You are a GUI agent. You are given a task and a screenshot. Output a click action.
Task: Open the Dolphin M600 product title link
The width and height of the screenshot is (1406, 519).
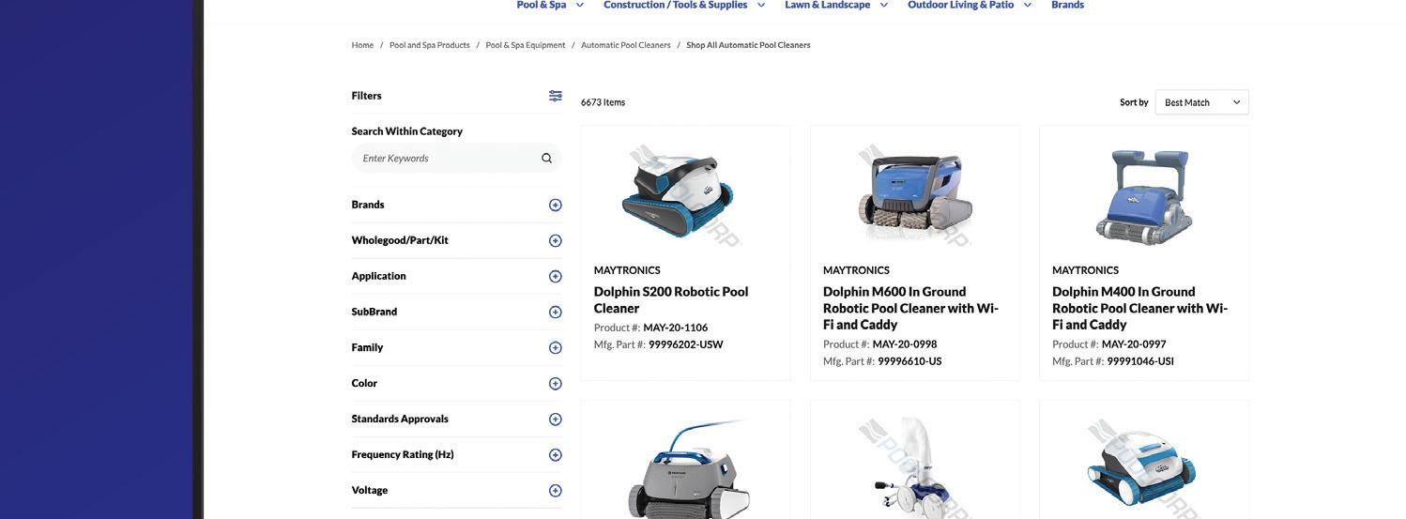[x=910, y=308]
